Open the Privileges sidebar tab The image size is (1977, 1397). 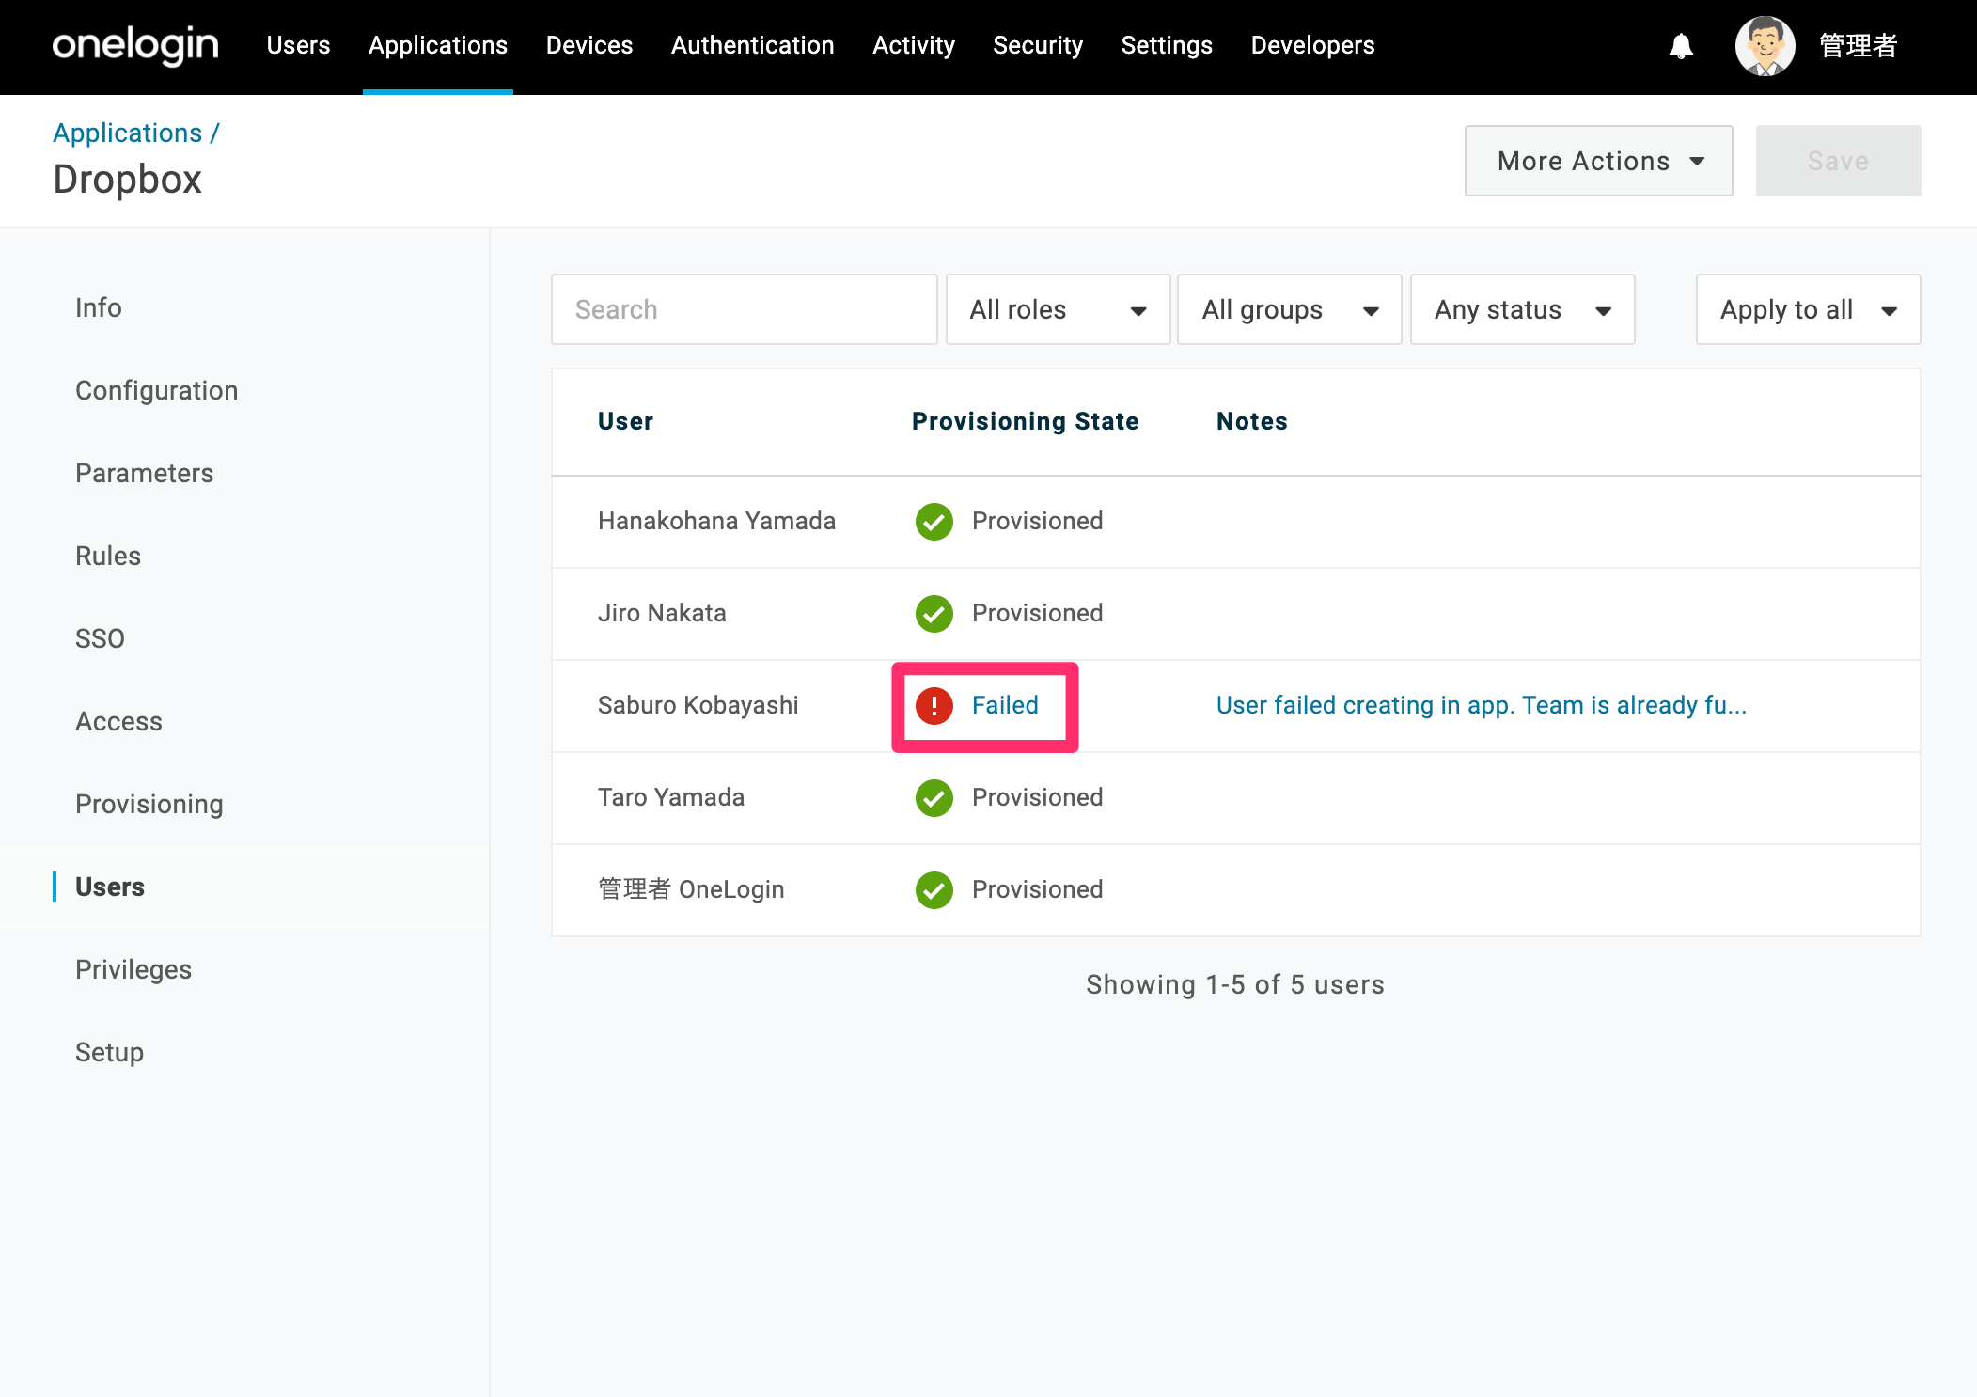coord(133,969)
